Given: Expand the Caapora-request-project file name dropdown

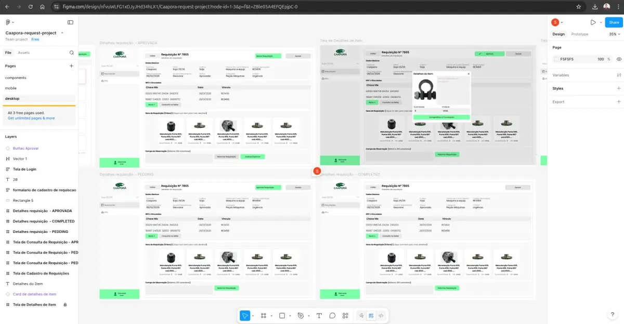Looking at the screenshot, I should pyautogui.click(x=62, y=33).
